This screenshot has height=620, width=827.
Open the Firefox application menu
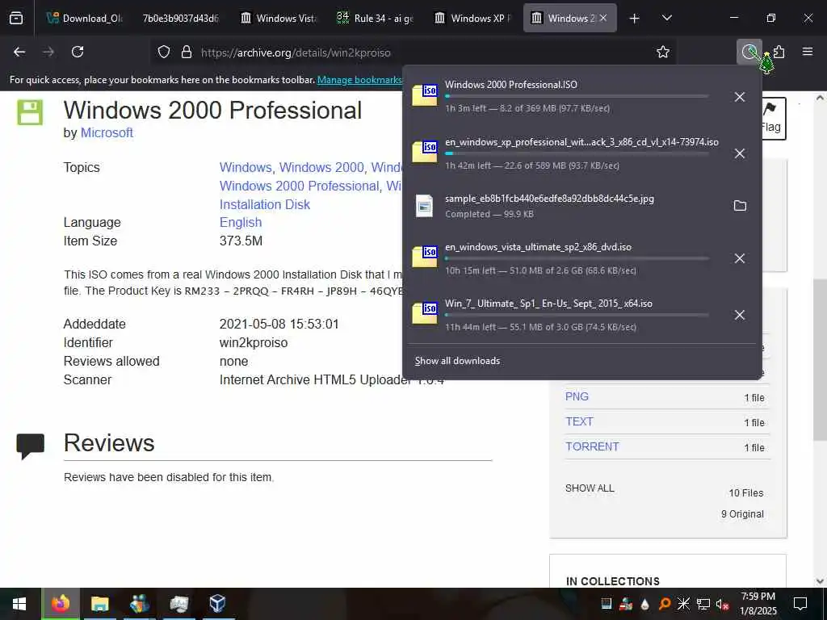[808, 52]
